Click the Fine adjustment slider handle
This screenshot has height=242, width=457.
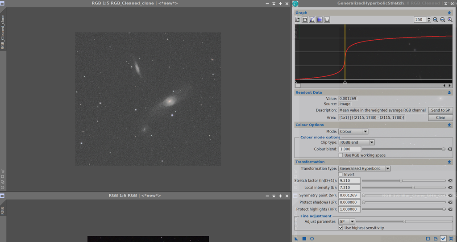click(404, 221)
